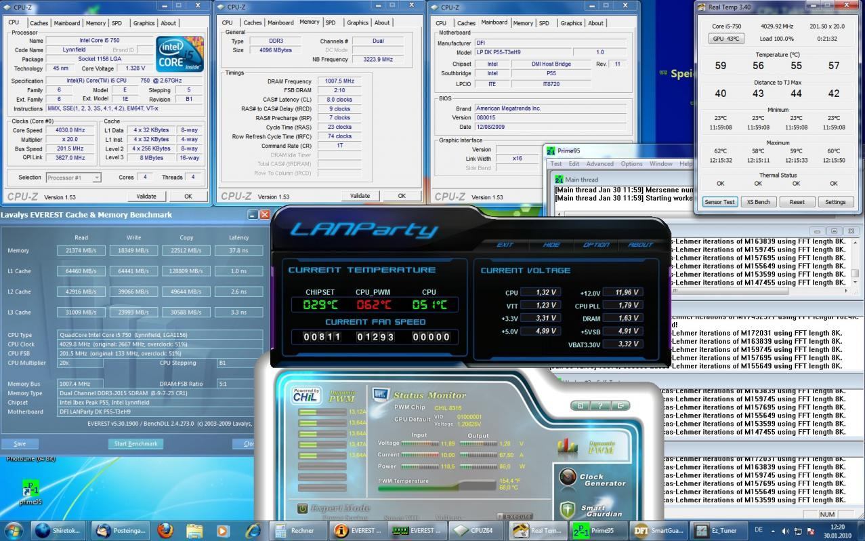Open Windows Explorer folder on taskbar
Image resolution: width=865 pixels, height=541 pixels.
[x=194, y=530]
